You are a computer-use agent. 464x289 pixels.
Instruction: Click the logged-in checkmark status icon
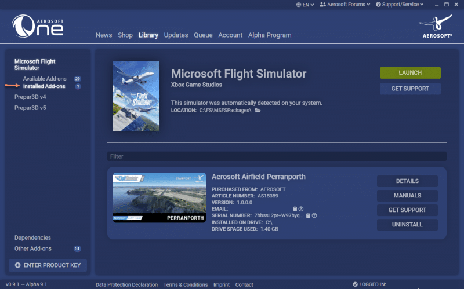tap(355, 284)
